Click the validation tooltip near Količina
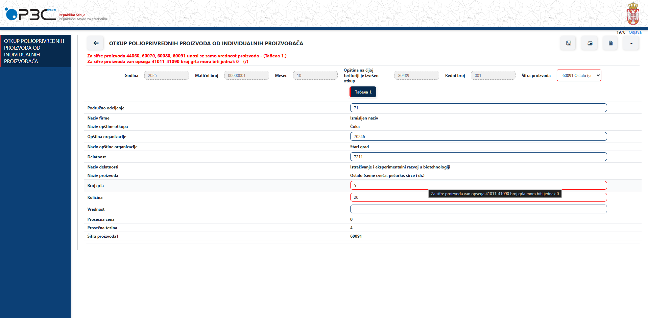The height and width of the screenshot is (318, 648). point(495,193)
